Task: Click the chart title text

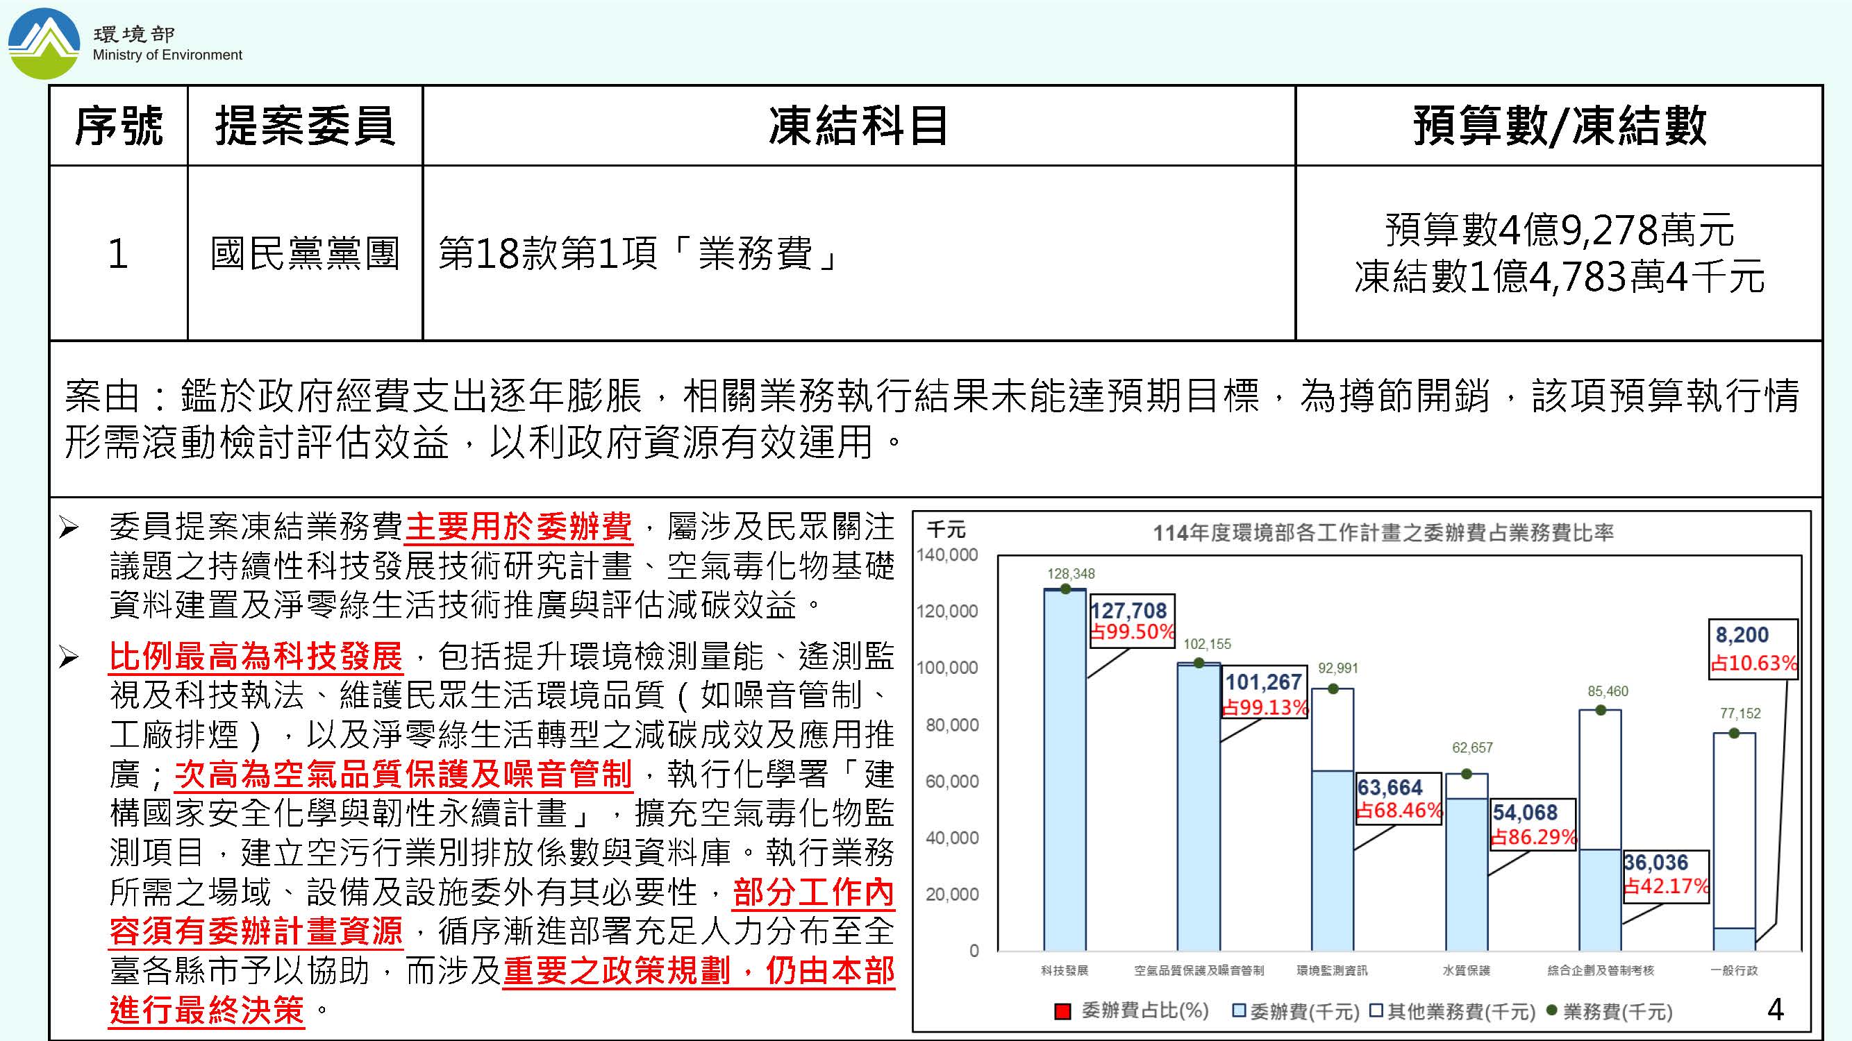Action: pyautogui.click(x=1383, y=532)
